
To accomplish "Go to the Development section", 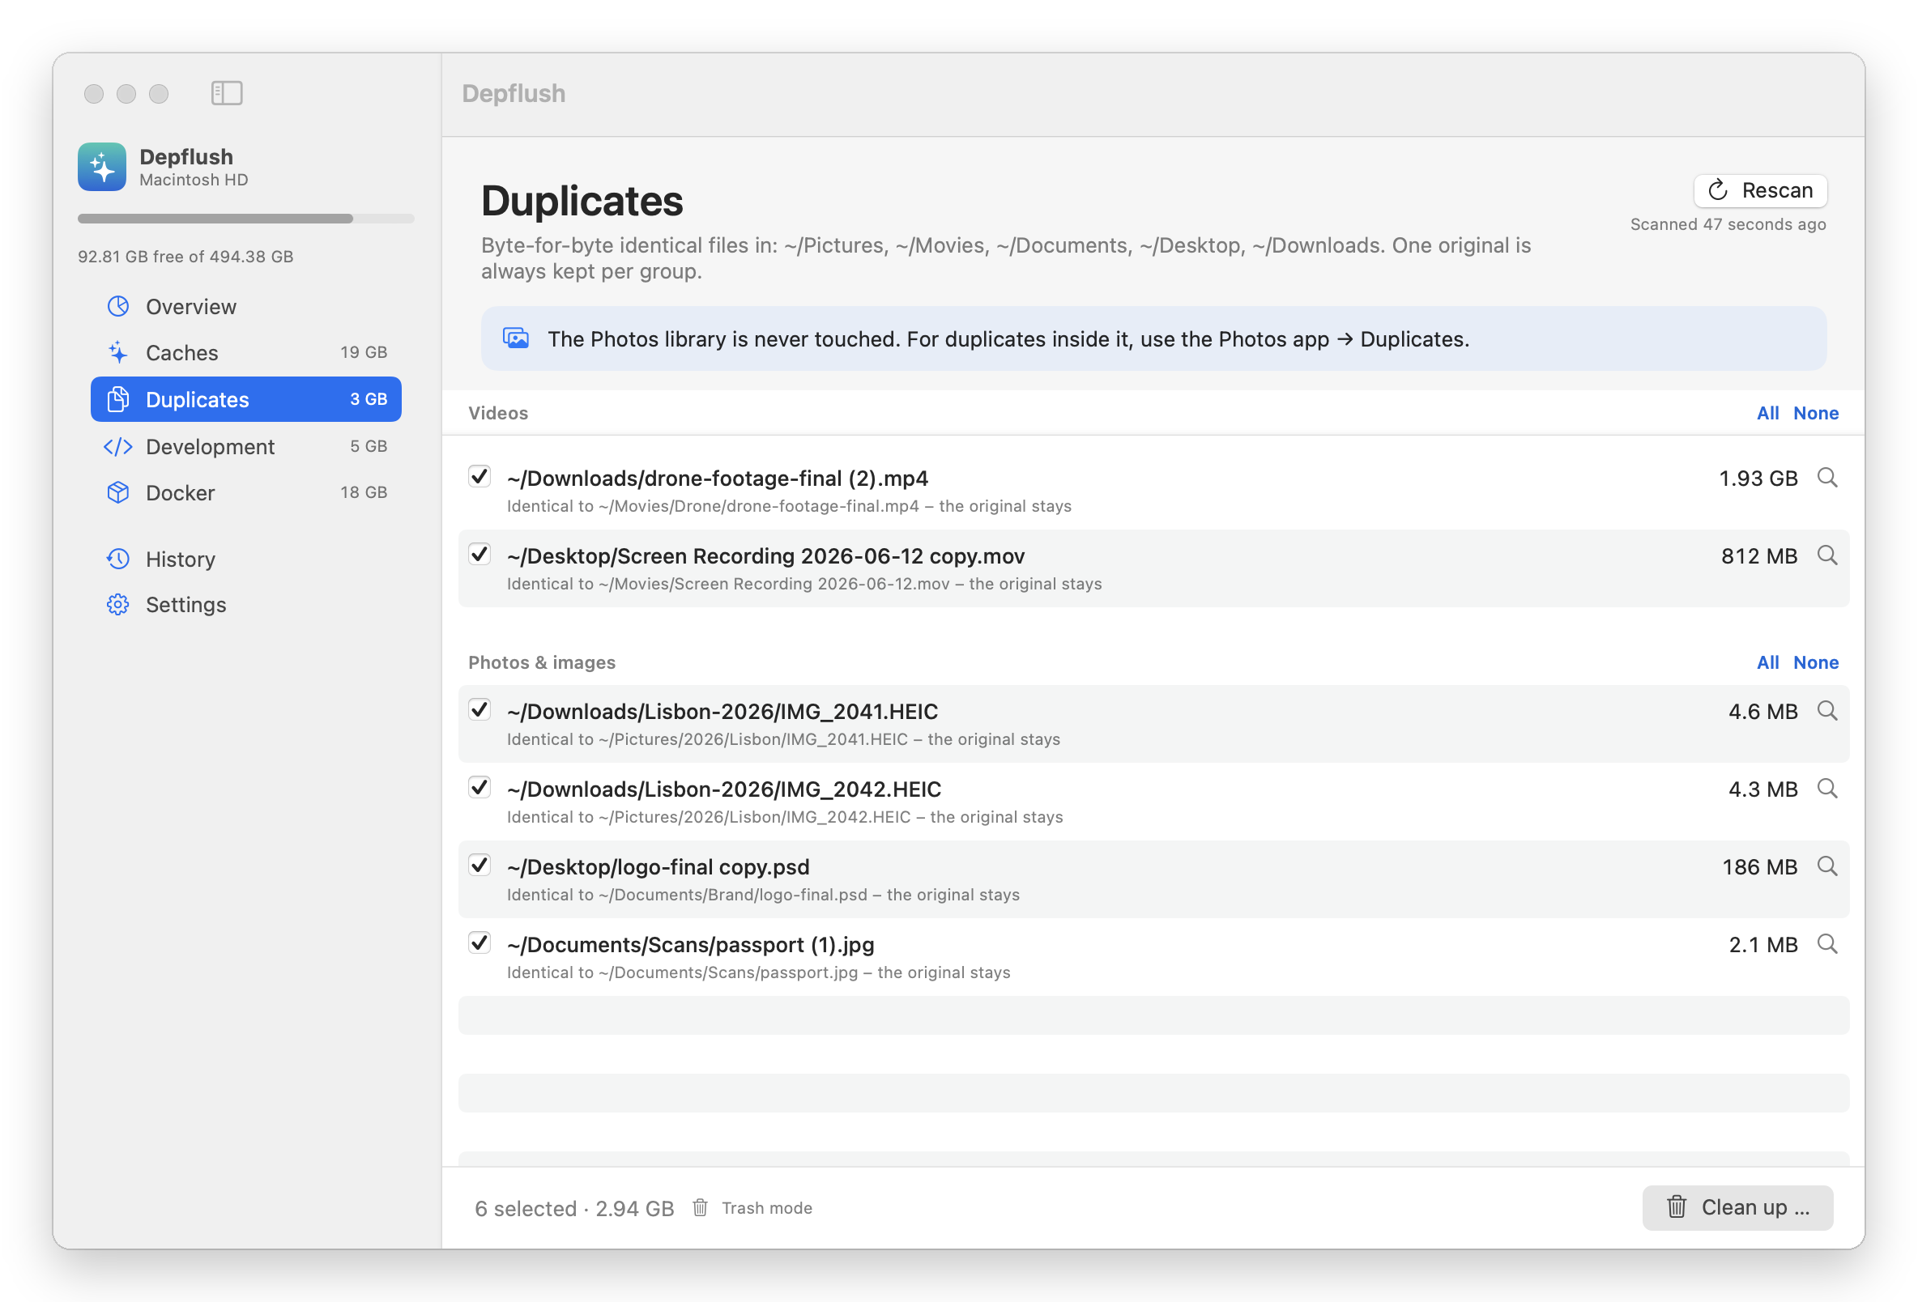I will pyautogui.click(x=246, y=447).
